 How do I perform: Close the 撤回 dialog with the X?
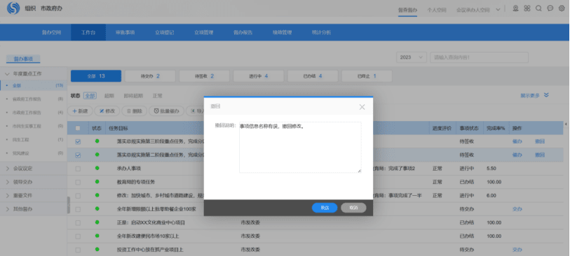[x=362, y=107]
